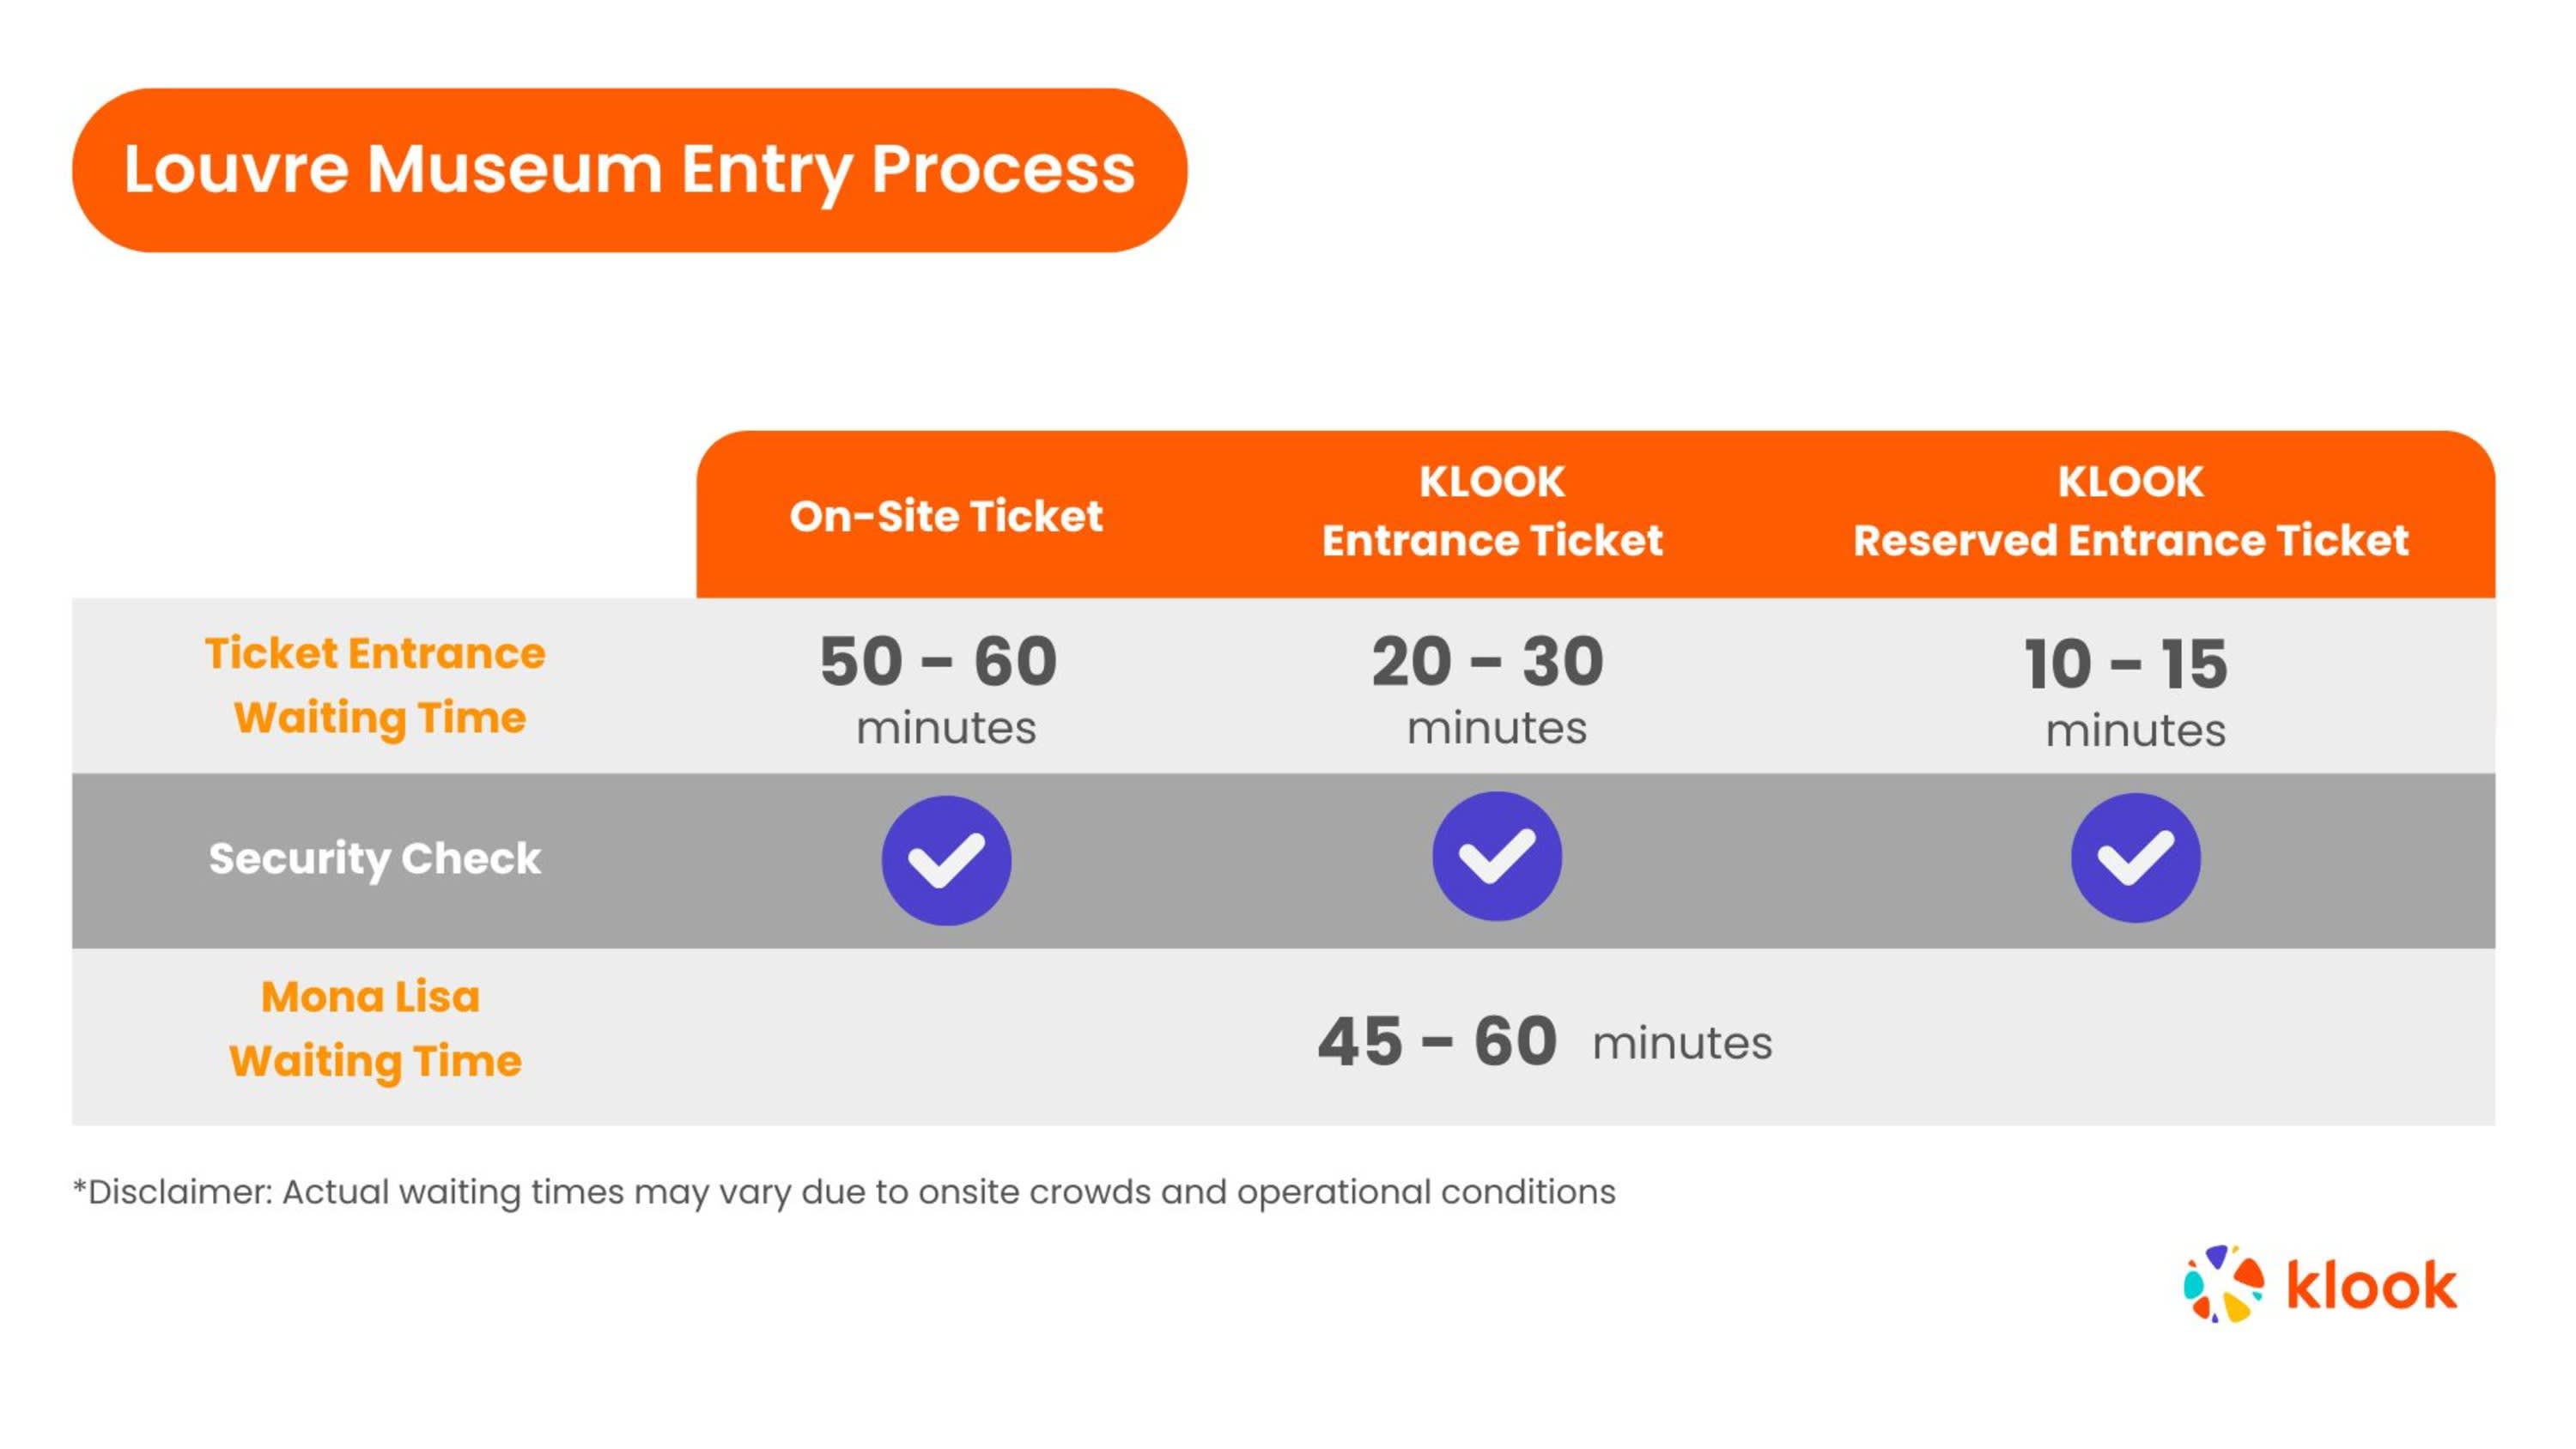
Task: Click the orange klook wordmark text
Action: click(2371, 1286)
